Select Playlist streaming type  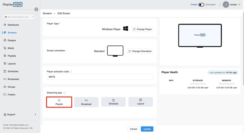pyautogui.click(x=59, y=102)
